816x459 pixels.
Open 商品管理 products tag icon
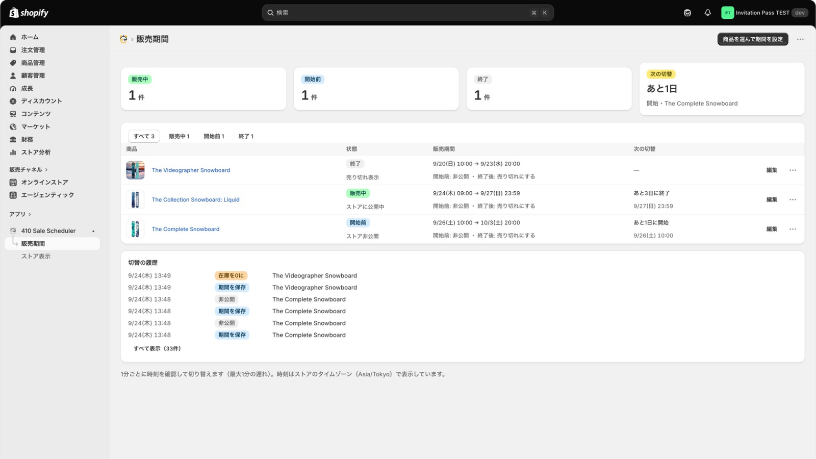[x=13, y=63]
